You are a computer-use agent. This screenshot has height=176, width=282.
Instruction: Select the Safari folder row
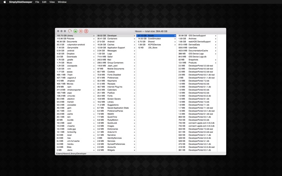(116, 57)
